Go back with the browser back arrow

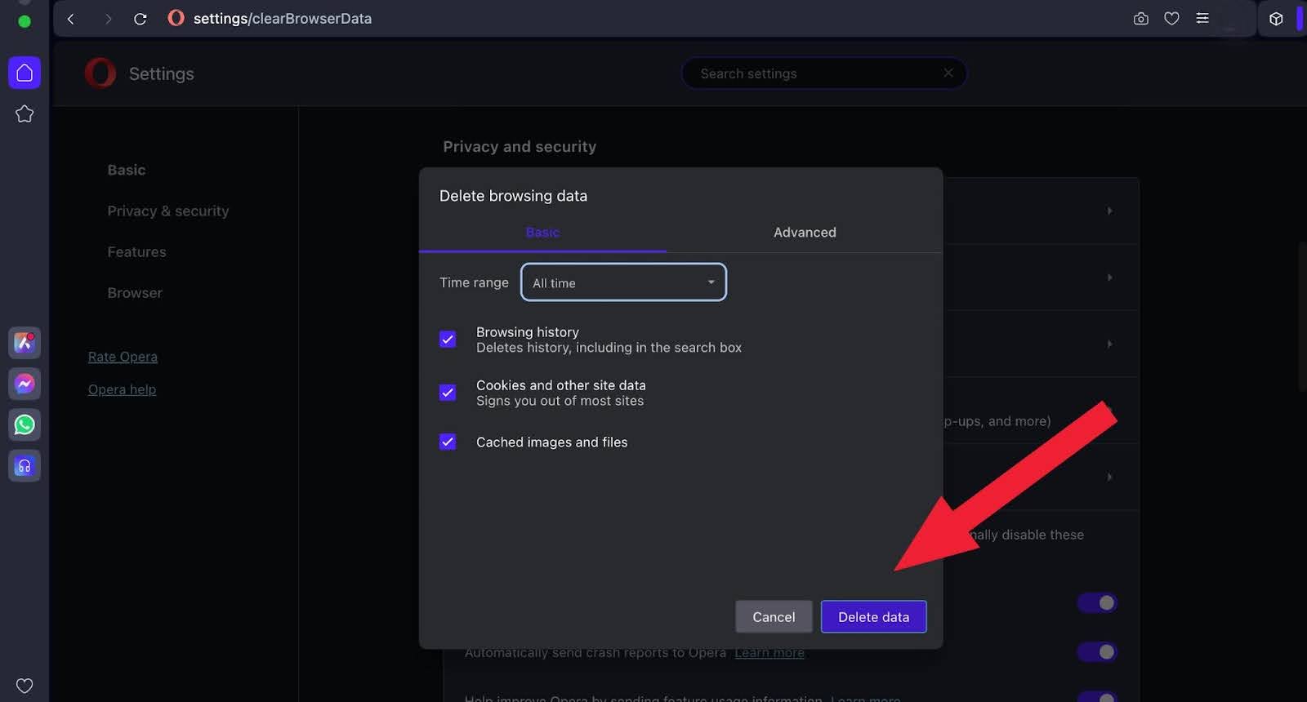[71, 19]
